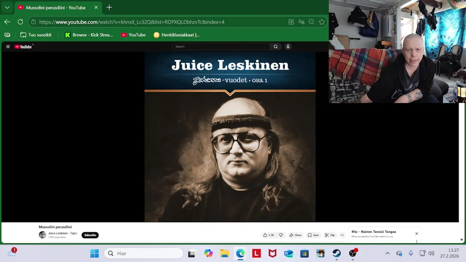Select the video title Mussolini perusdiini
This screenshot has height=262, width=466.
click(x=55, y=227)
